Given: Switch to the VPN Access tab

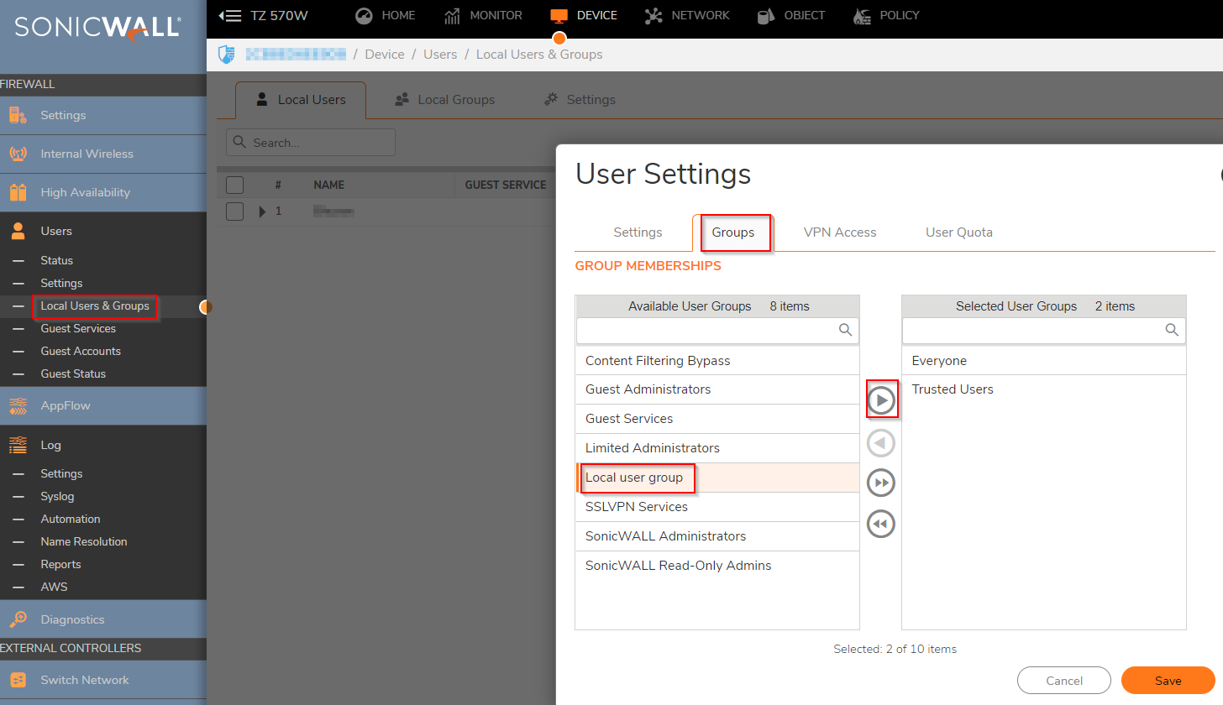Looking at the screenshot, I should point(839,232).
